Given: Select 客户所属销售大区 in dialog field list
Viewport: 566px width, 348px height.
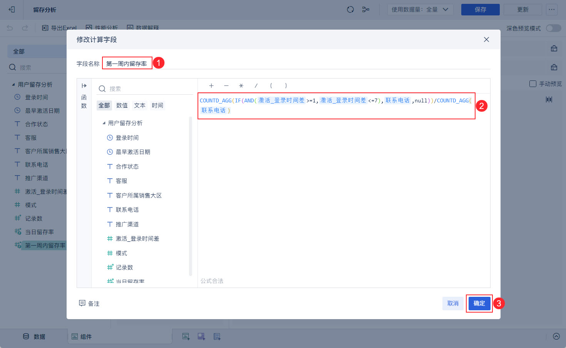Looking at the screenshot, I should pos(139,196).
